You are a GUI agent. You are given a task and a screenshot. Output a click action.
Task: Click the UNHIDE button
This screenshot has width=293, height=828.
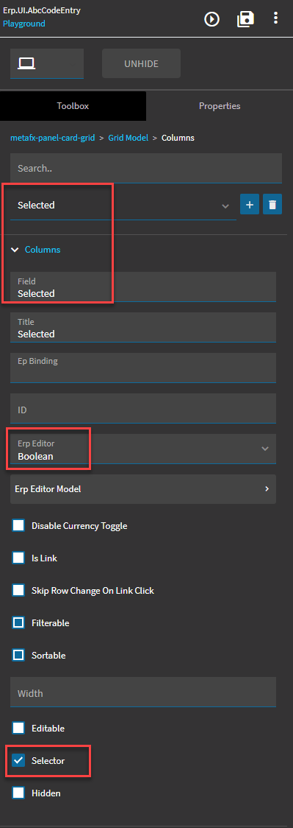141,63
